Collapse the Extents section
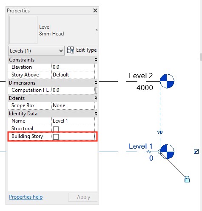Screen dimensions: 202x211 96,98
